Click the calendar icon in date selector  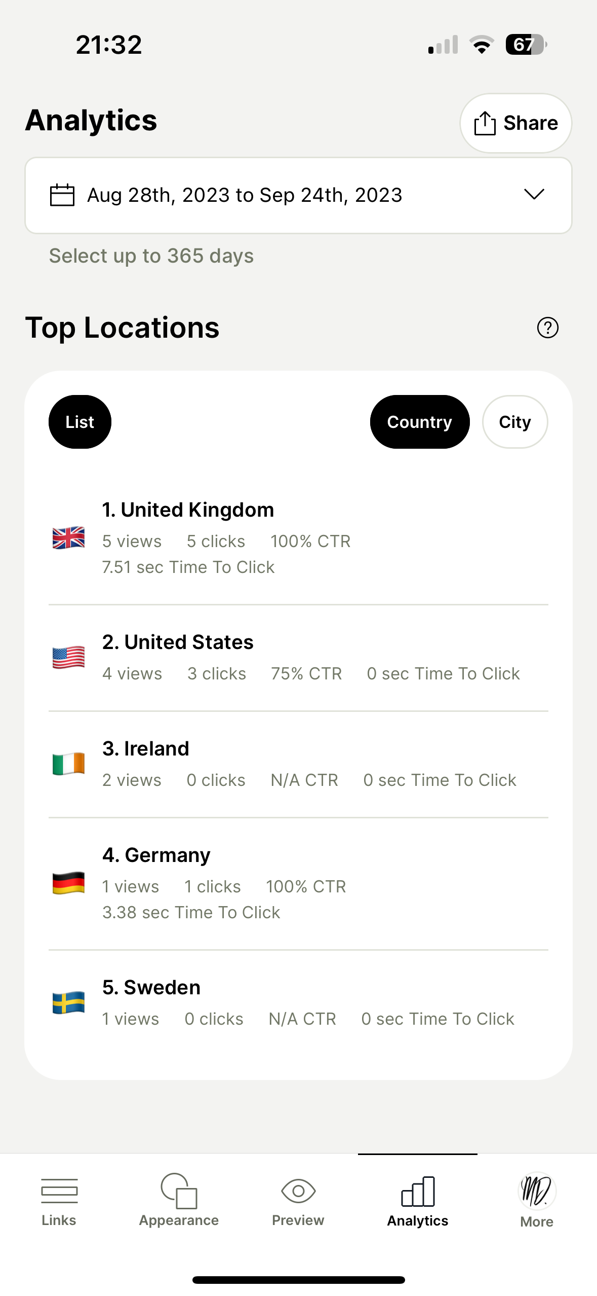pyautogui.click(x=62, y=195)
